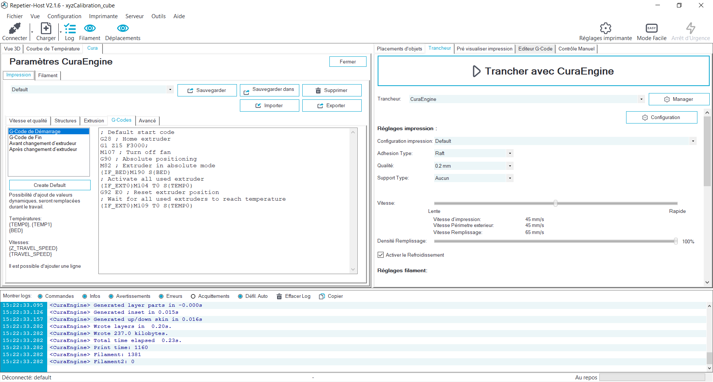Toggle Filament visibility eye icon
This screenshot has height=382, width=713.
[x=89, y=28]
